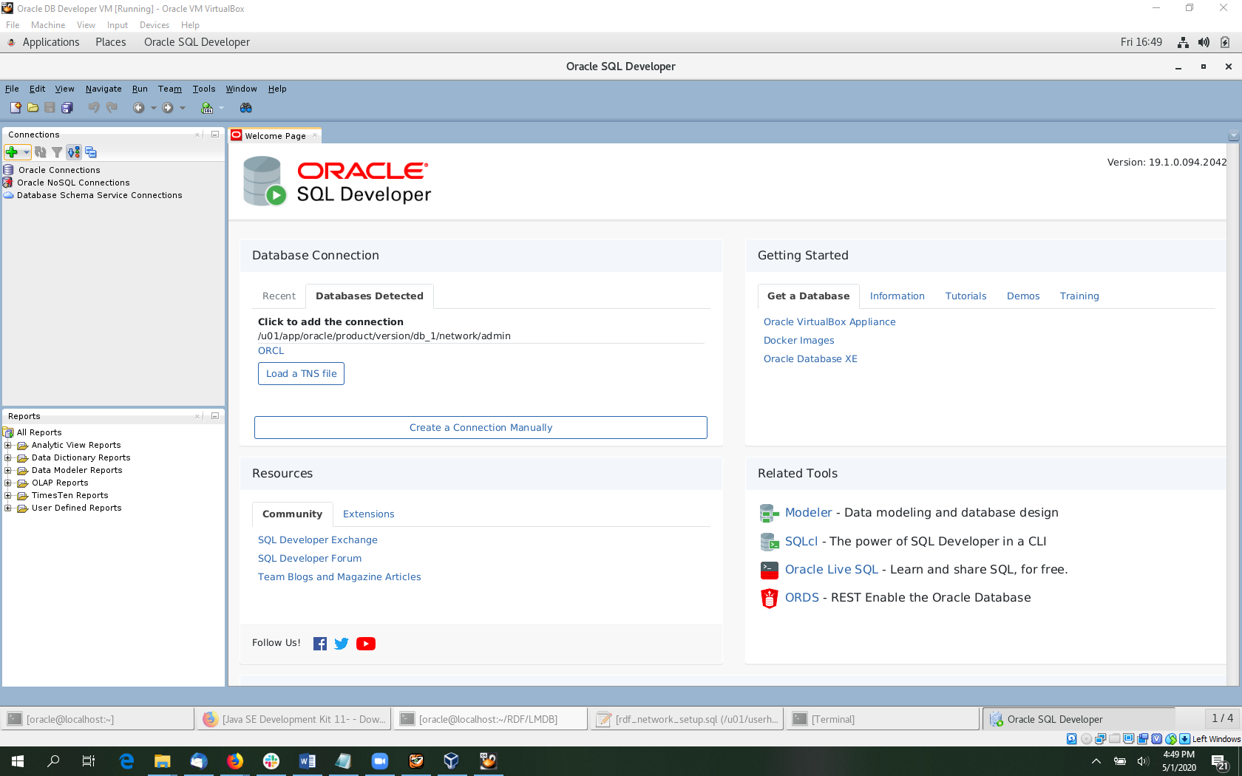Image resolution: width=1242 pixels, height=776 pixels.
Task: Open the File menu in SQL Developer
Action: [x=12, y=89]
